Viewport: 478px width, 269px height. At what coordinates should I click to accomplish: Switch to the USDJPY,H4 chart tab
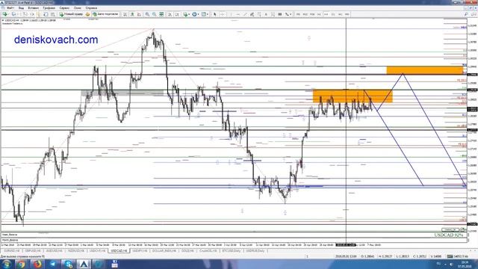[x=140, y=250]
